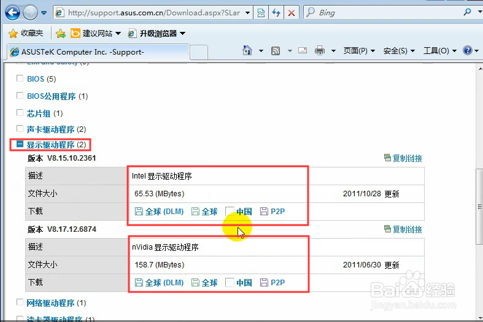The image size is (483, 322).
Task: Open the recent pages dropdown arrow
Action: click(44, 13)
